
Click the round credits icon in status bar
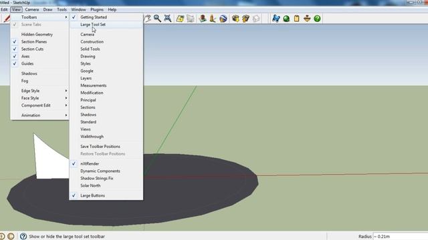click(x=11, y=236)
